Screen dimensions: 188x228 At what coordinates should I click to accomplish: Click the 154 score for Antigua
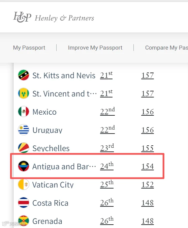click(x=148, y=166)
